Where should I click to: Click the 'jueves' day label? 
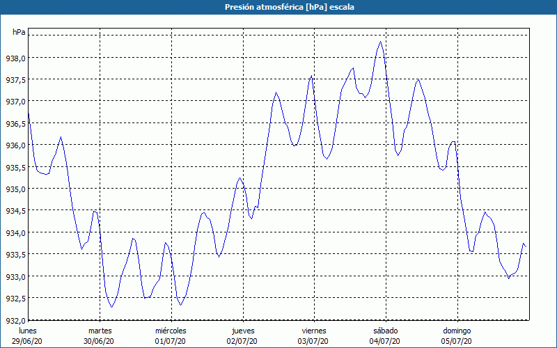(243, 331)
